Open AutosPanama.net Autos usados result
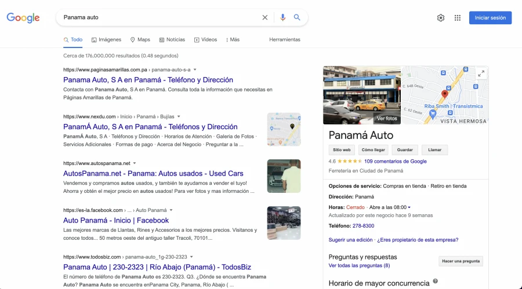The image size is (522, 289). point(153,174)
